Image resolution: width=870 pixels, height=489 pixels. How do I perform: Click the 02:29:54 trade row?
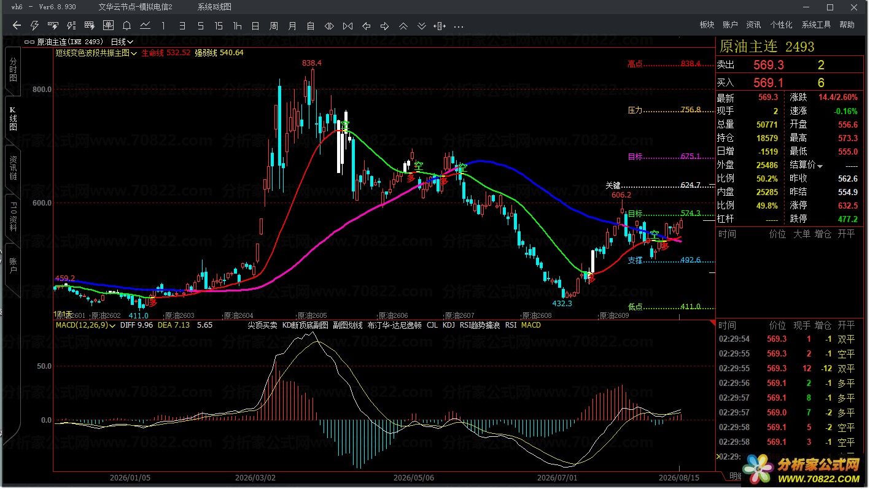(x=788, y=339)
